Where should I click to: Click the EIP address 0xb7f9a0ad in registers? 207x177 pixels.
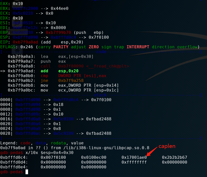[26, 42]
